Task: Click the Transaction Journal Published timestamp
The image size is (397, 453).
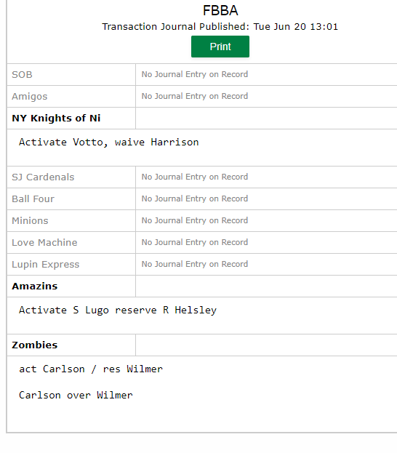Action: point(220,27)
